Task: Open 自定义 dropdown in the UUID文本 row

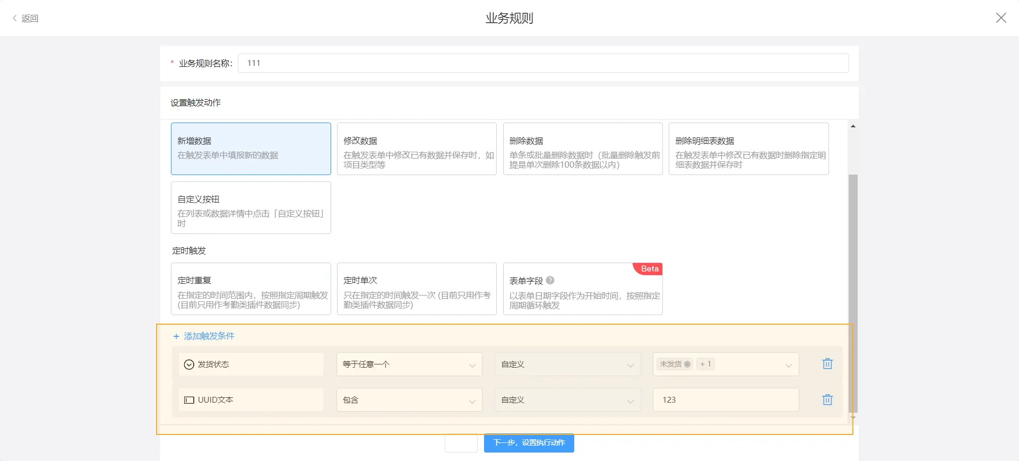Action: [x=567, y=400]
